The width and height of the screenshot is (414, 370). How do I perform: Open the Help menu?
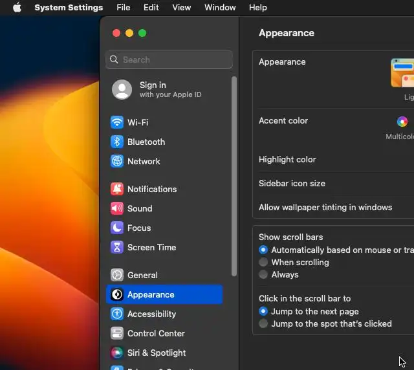258,7
